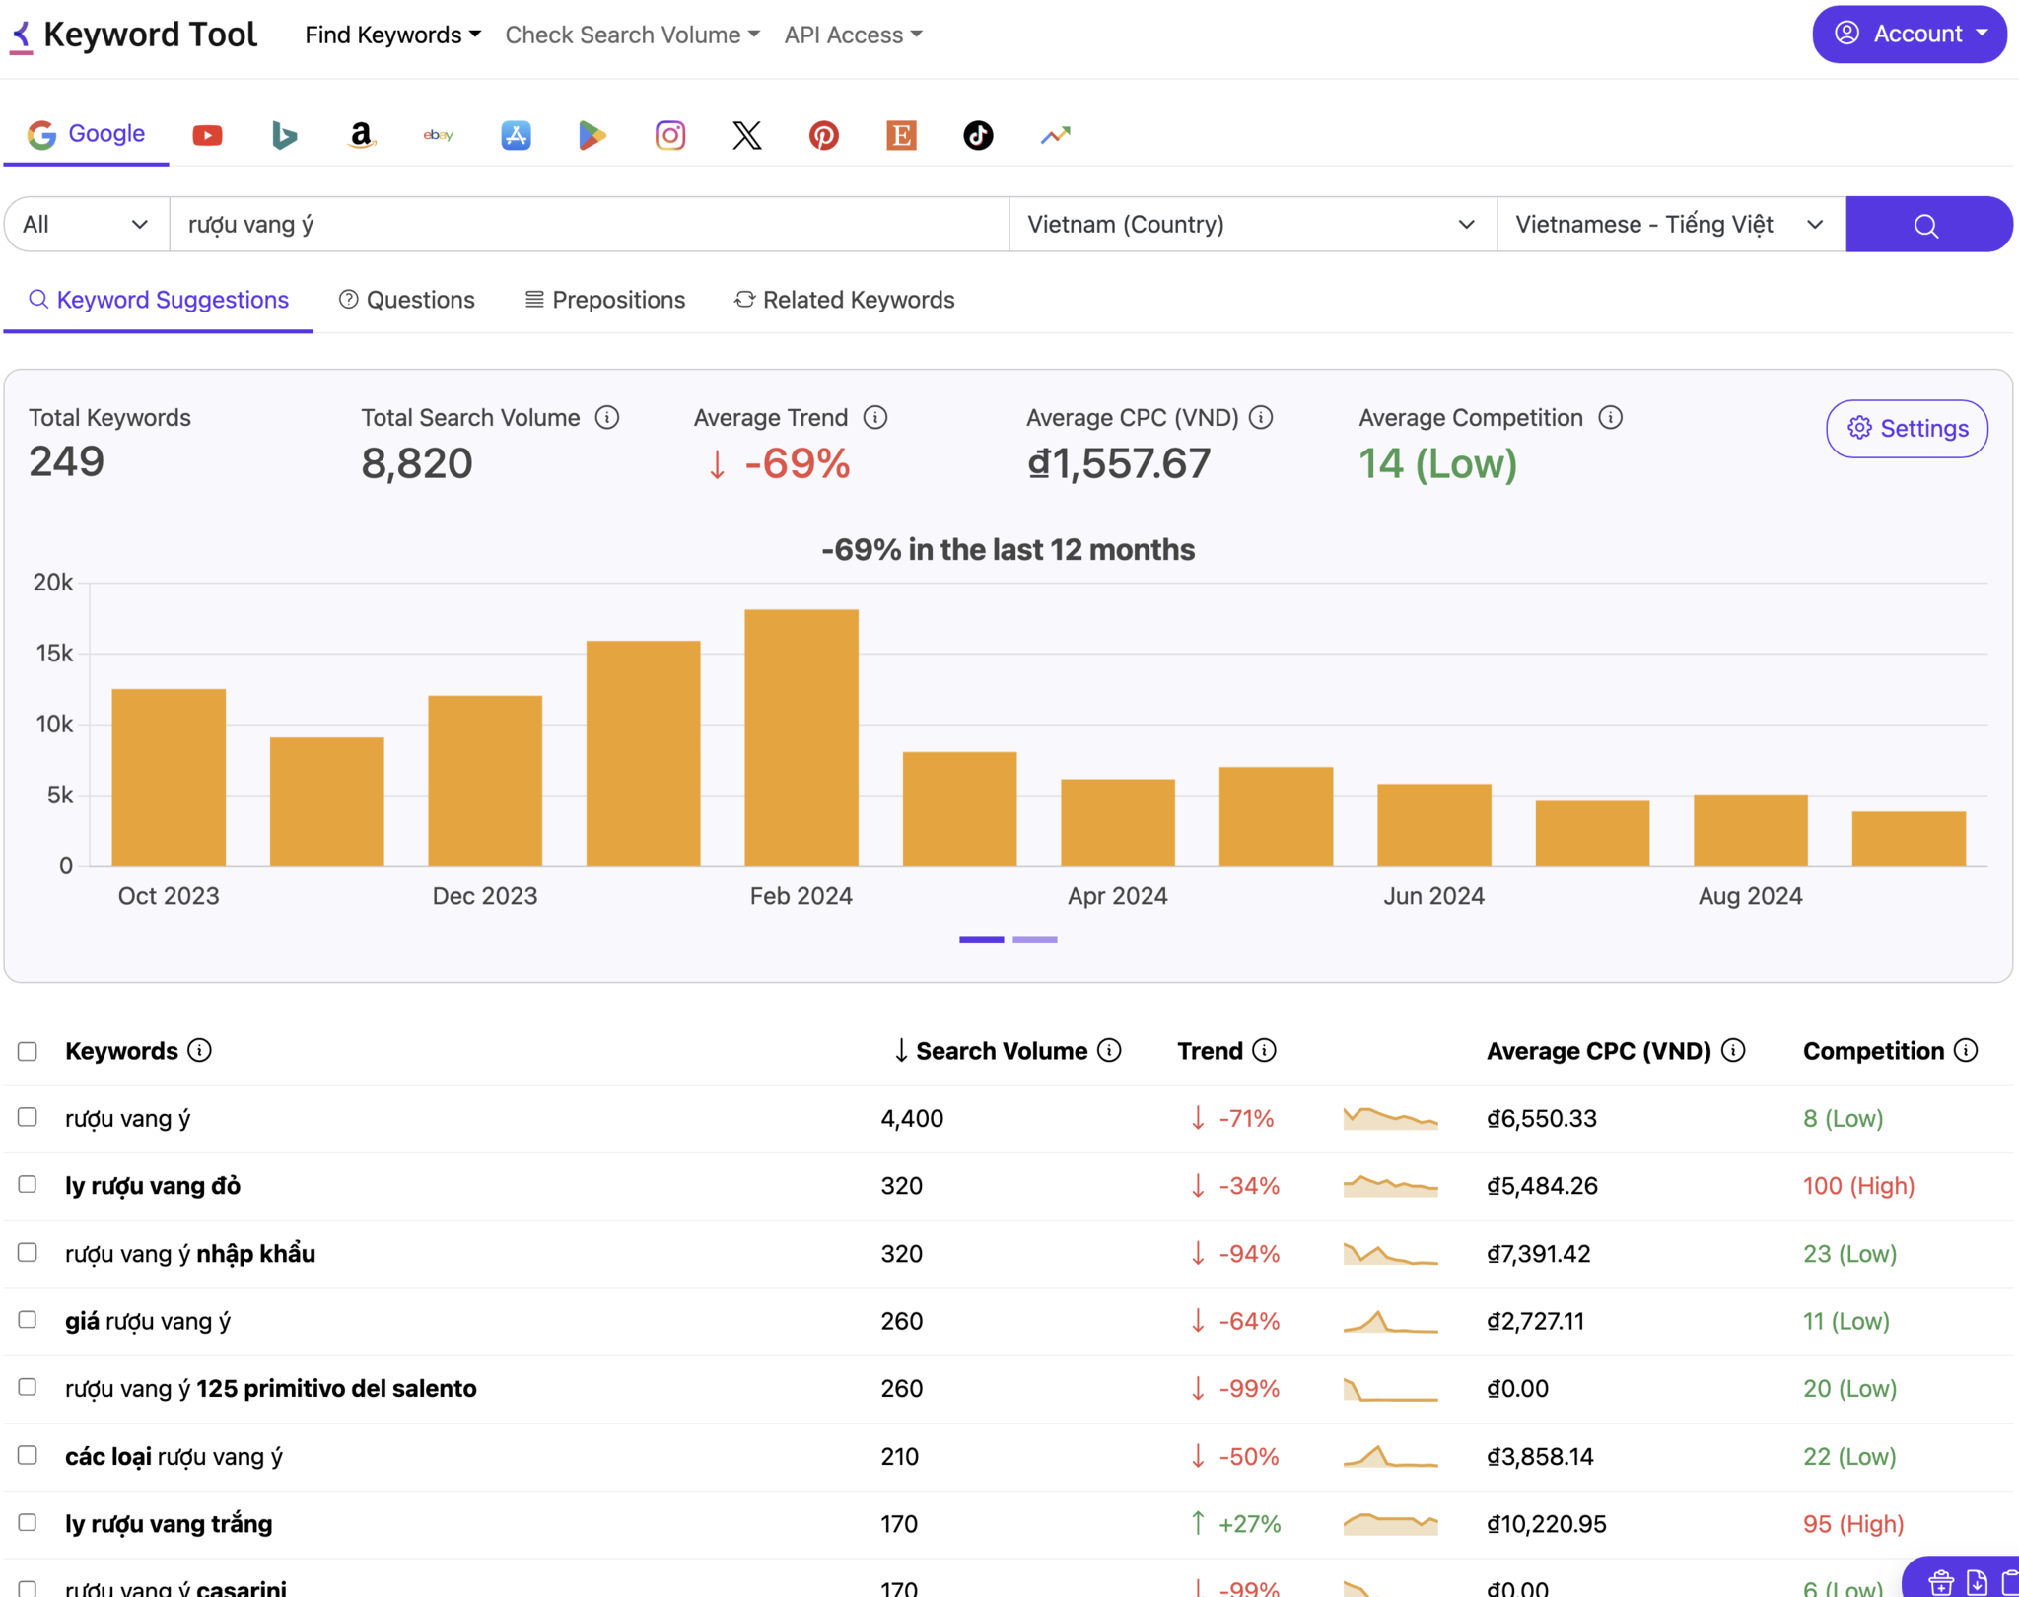This screenshot has height=1597, width=2019.
Task: Check the 'giá rượu vang ý' row
Action: [28, 1320]
